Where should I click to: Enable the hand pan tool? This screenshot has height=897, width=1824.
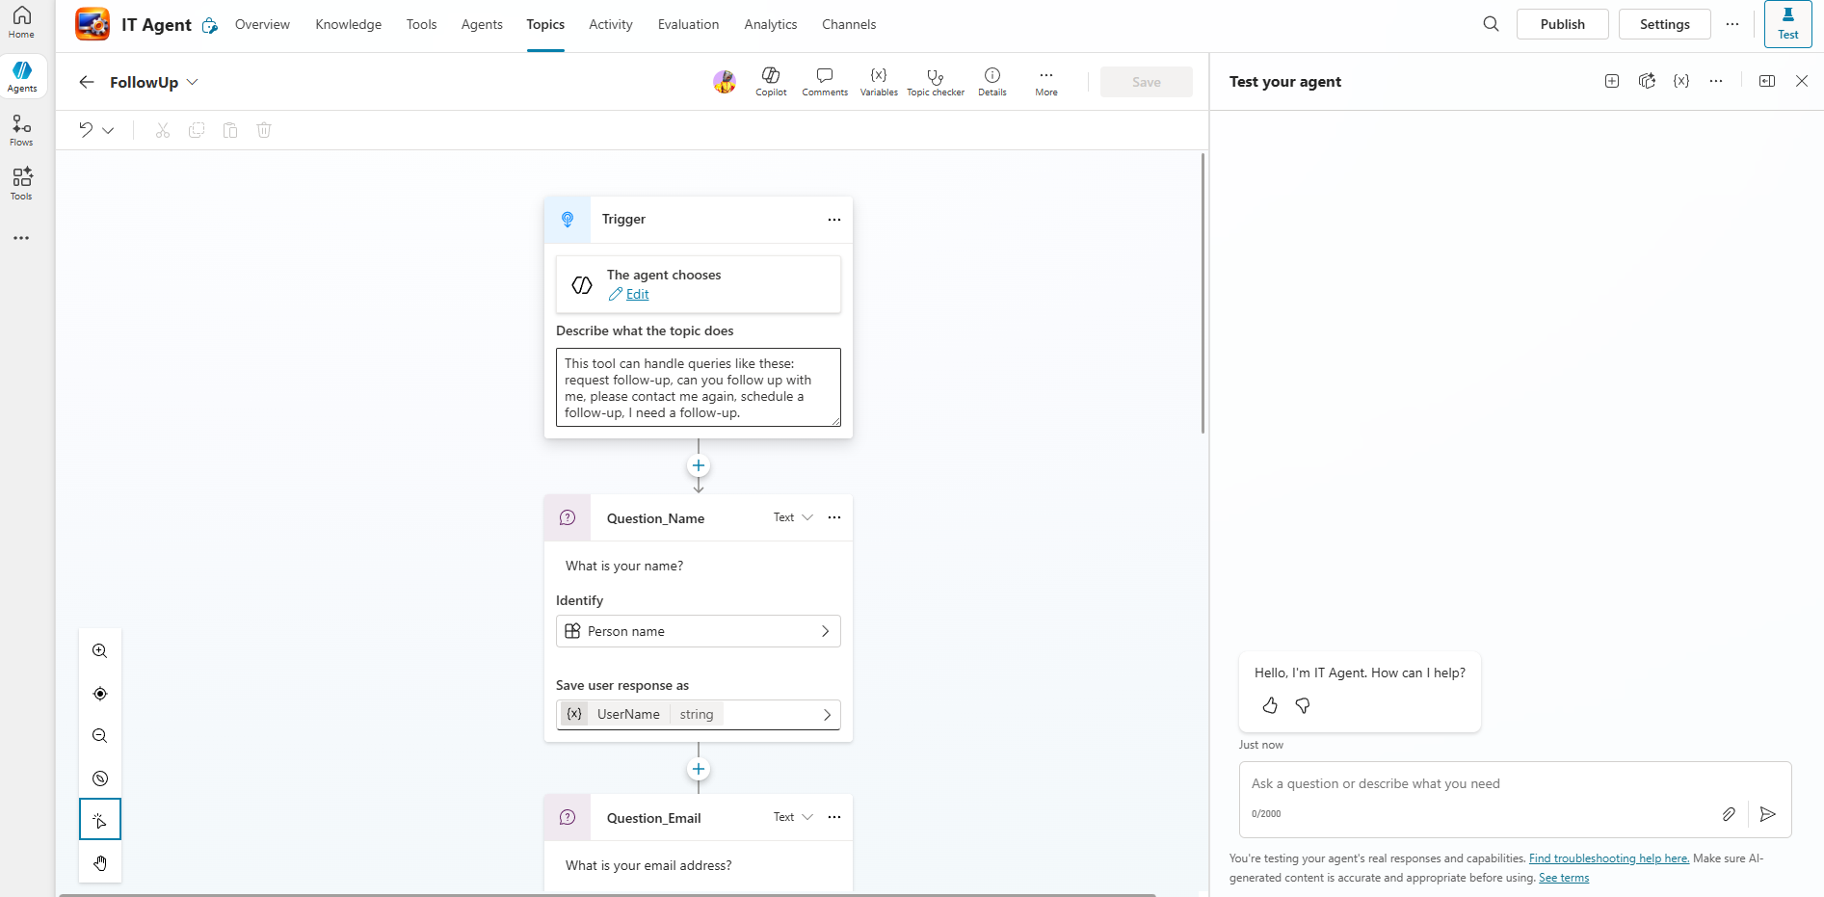click(100, 863)
